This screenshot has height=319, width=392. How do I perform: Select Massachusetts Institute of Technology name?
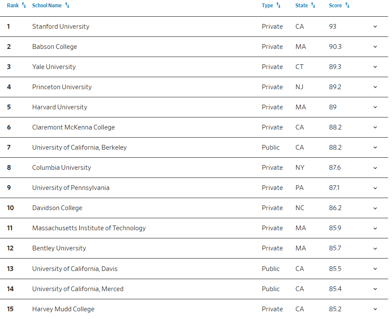point(89,228)
